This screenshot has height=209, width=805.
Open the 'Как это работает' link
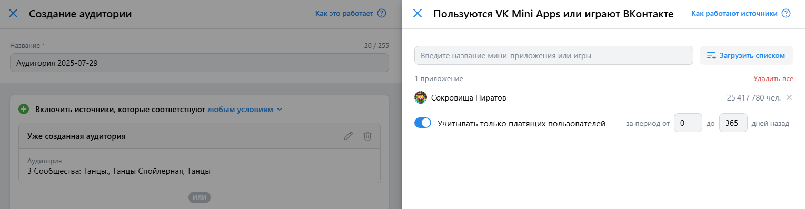[x=344, y=14]
